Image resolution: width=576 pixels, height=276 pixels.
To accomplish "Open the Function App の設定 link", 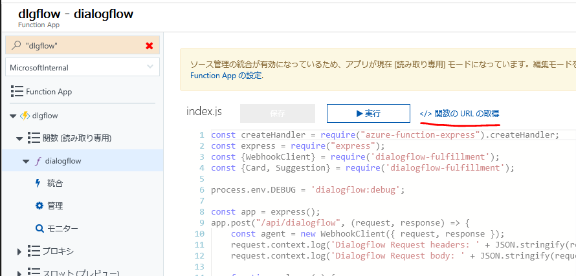I will pyautogui.click(x=227, y=76).
